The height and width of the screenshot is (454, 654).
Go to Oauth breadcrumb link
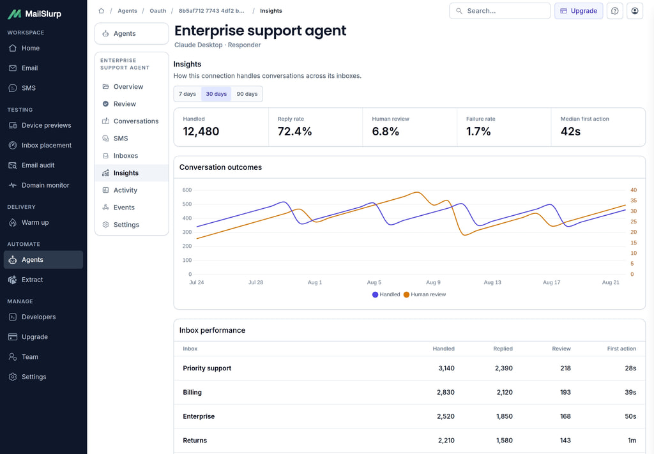pos(158,11)
